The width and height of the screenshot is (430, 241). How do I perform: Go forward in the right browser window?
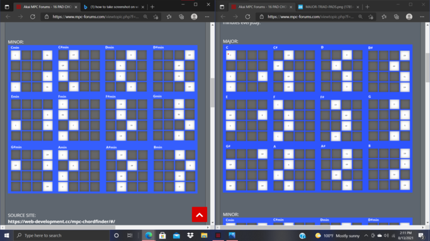[x=235, y=17]
